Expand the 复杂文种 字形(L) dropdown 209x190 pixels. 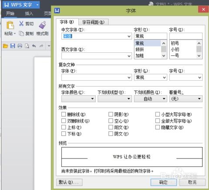(x=164, y=77)
